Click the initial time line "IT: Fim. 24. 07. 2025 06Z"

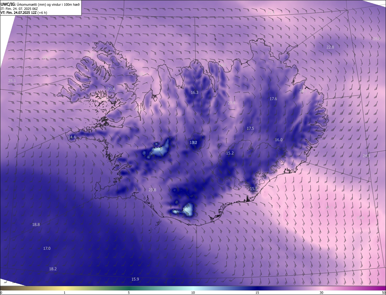20,8
